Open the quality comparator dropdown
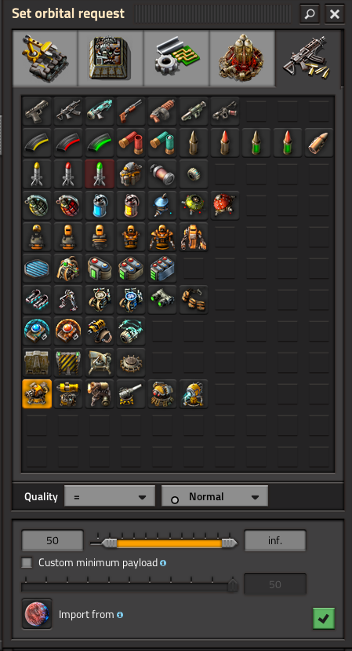 (x=110, y=496)
